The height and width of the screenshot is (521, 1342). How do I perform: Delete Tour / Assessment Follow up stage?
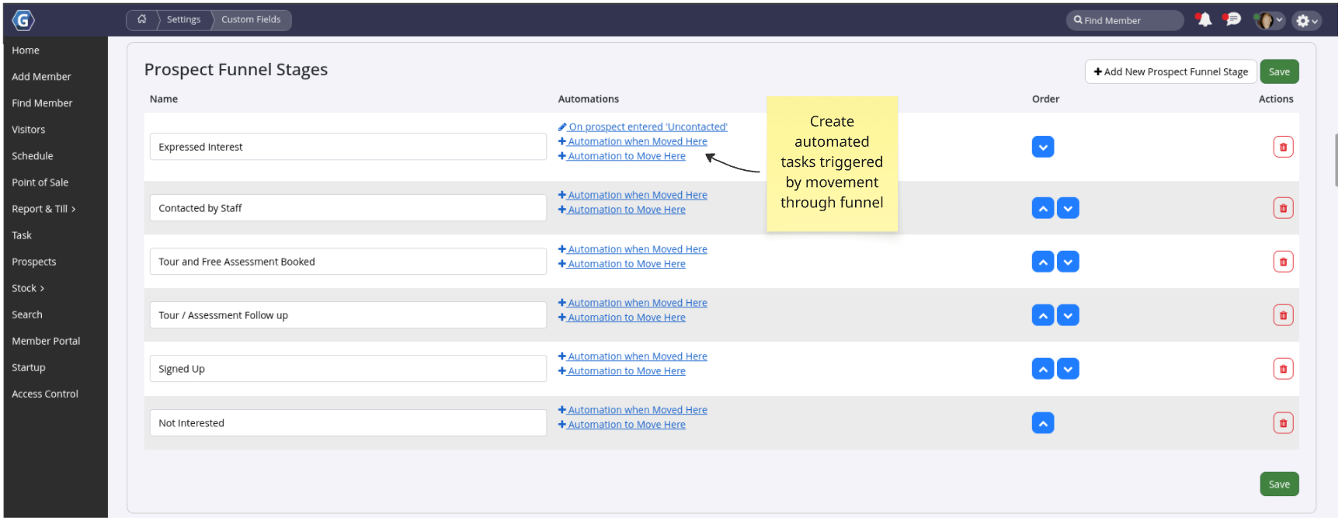(x=1283, y=315)
